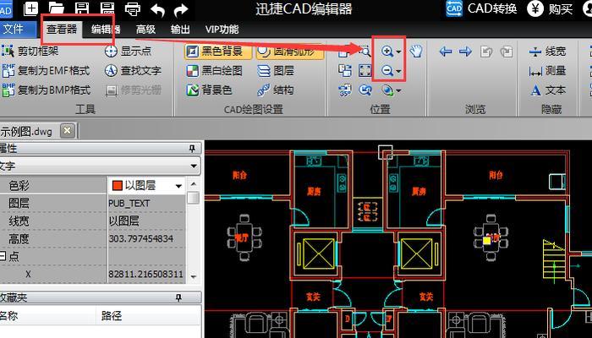This screenshot has height=338, width=592.
Task: Click the fit to window extents icon
Action: (365, 70)
